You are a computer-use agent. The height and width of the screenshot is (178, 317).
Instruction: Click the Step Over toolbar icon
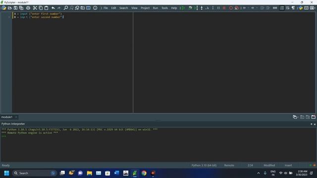[207, 8]
